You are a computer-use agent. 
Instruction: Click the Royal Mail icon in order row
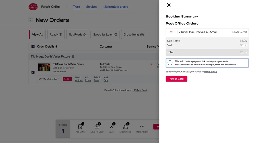click(x=151, y=65)
